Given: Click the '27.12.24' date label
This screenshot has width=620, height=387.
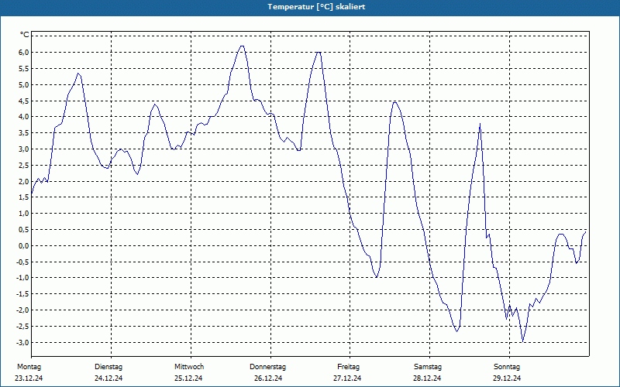Looking at the screenshot, I should pyautogui.click(x=347, y=378).
